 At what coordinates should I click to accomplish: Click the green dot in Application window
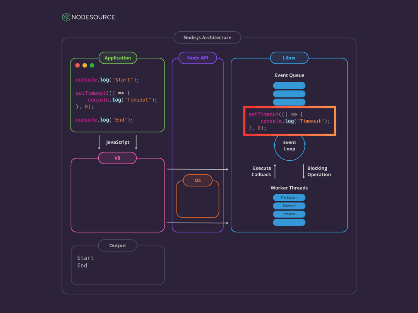92,65
